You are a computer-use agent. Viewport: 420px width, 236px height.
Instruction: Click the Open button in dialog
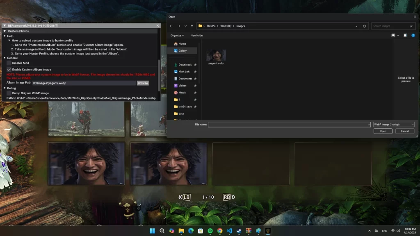[x=383, y=131]
